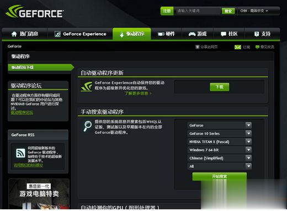Screen dimensions: 287x211
Task: Focus the keyword search input field
Action: click(198, 11)
